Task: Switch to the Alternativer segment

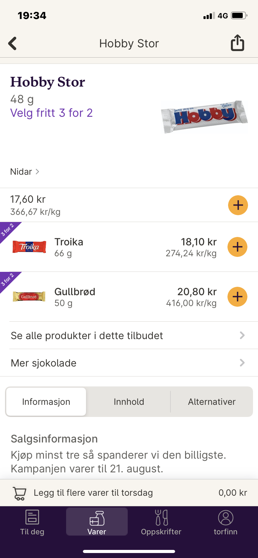Action: (x=212, y=402)
